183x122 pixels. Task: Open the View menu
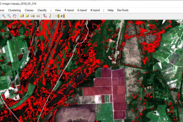pos(58,10)
